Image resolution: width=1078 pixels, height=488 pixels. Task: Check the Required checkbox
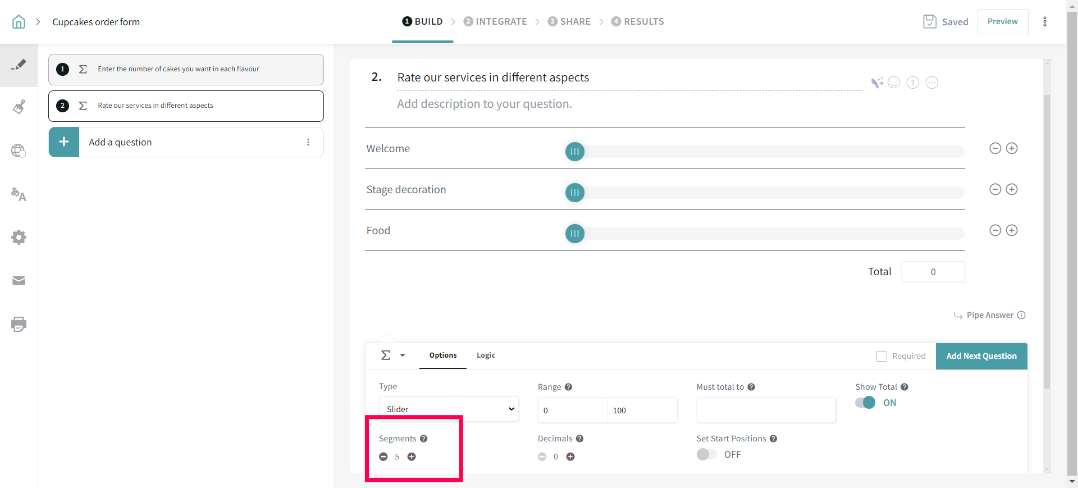[881, 356]
